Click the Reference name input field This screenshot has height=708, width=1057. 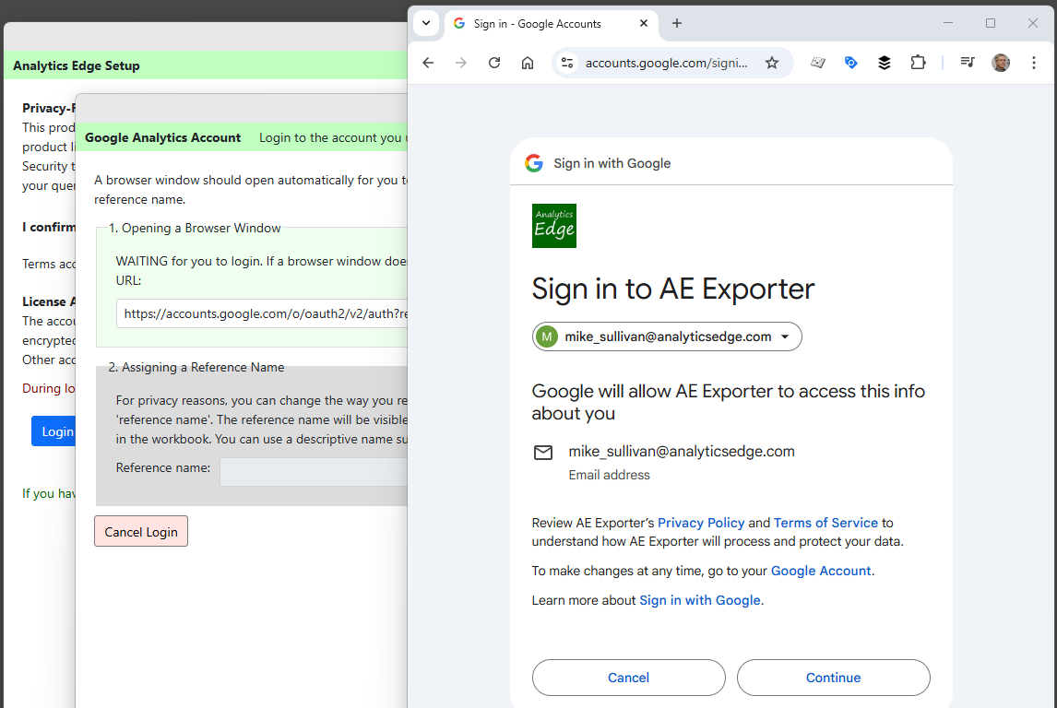click(314, 472)
